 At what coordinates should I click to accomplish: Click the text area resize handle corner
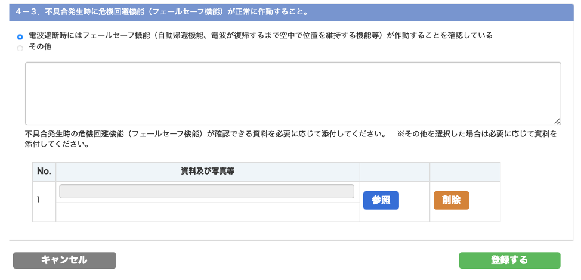point(557,120)
